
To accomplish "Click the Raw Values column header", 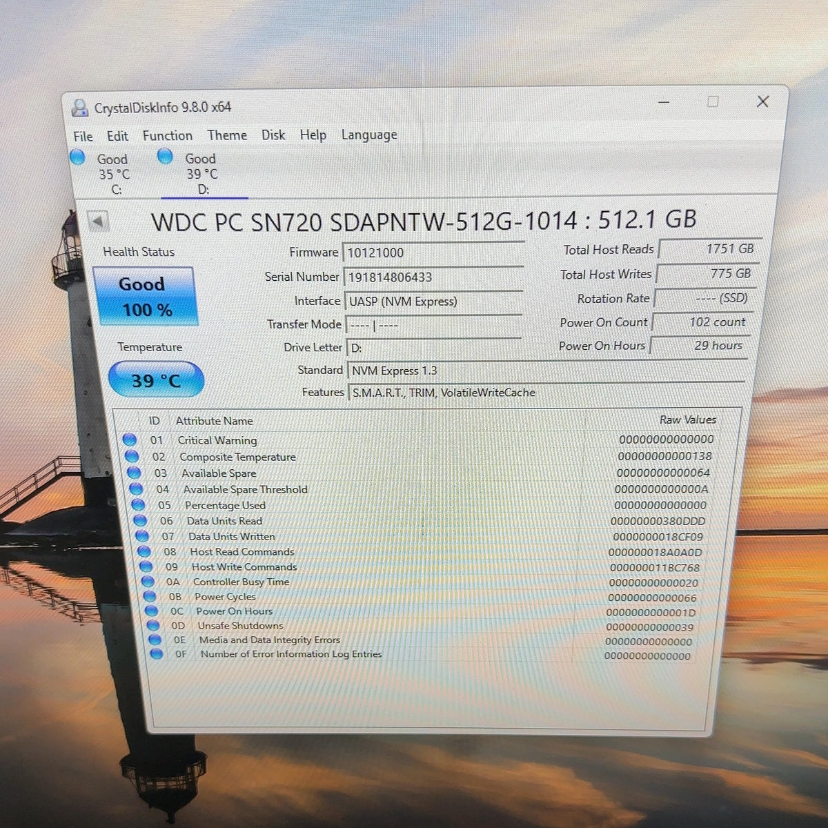I will pos(688,420).
